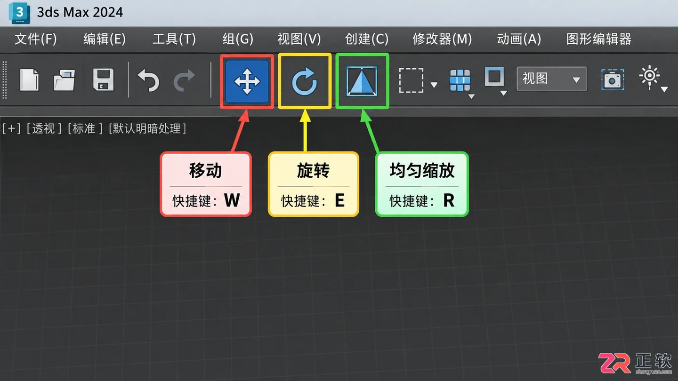Click the New Scene document icon
The image size is (678, 381).
click(29, 79)
